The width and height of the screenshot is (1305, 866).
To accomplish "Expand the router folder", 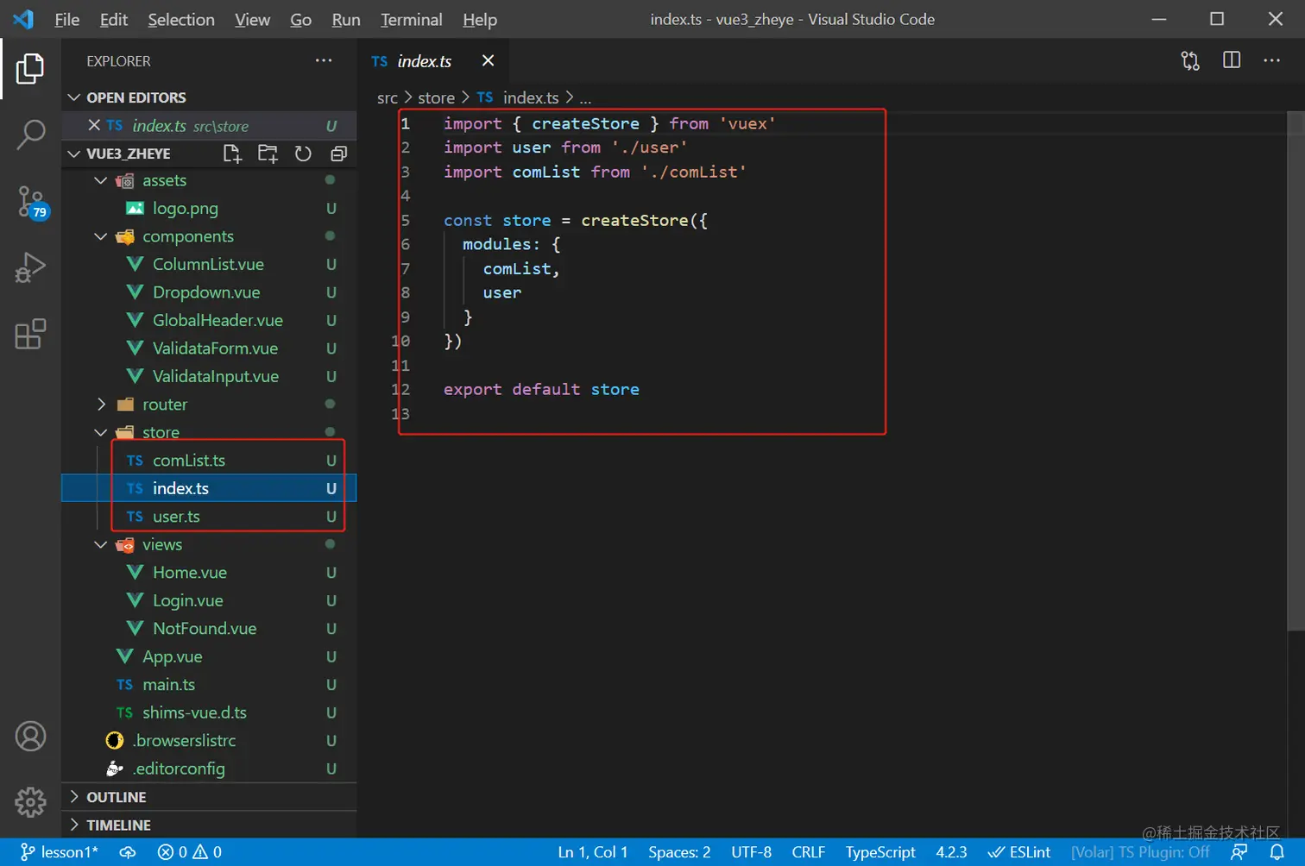I will pyautogui.click(x=164, y=405).
